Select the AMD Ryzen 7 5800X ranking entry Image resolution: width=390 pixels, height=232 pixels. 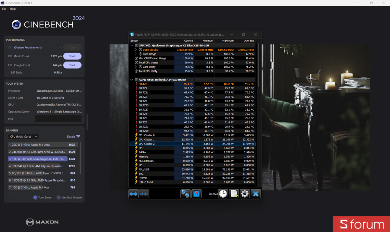43,173
